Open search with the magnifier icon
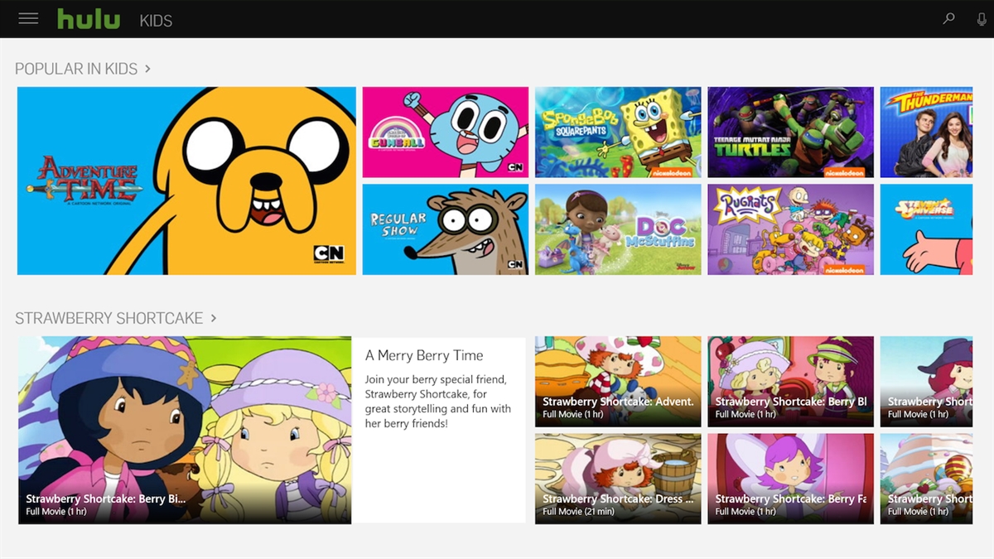 [949, 19]
